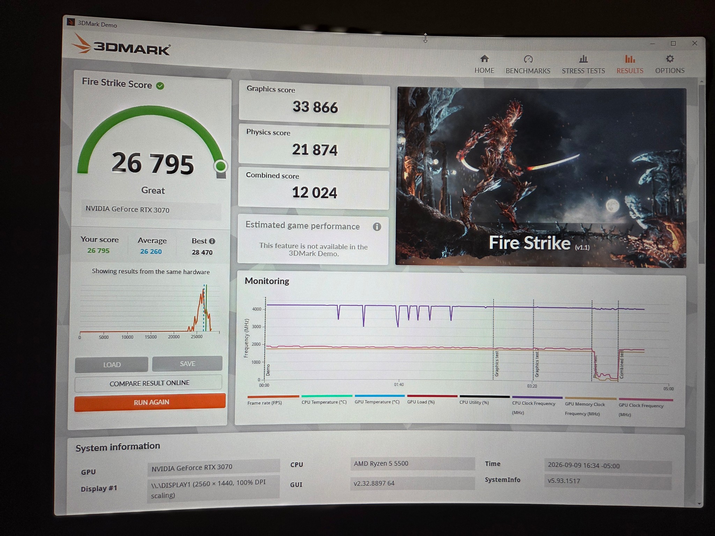Image resolution: width=715 pixels, height=536 pixels.
Task: Click the scroll down arrow
Action: (x=699, y=503)
